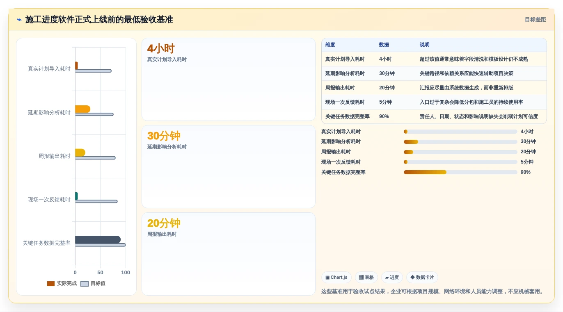Click the 关键任务数据完整率 progress bar

point(460,172)
